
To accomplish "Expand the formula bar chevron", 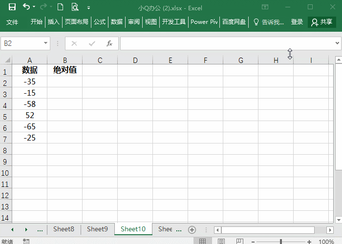I will [337, 43].
